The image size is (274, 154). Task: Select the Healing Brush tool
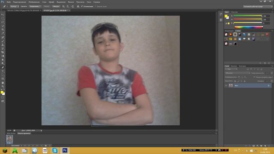pyautogui.click(x=3, y=37)
